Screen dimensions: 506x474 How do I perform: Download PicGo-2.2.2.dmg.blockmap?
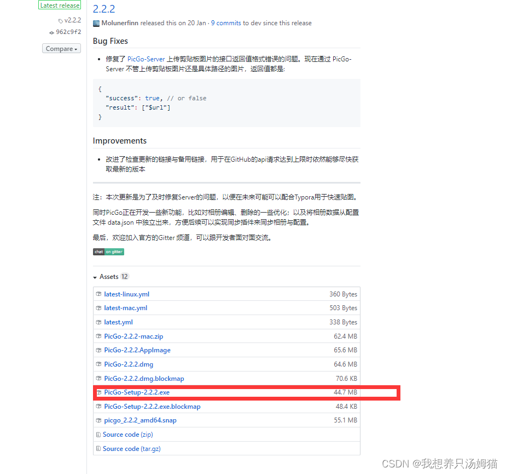pos(144,378)
